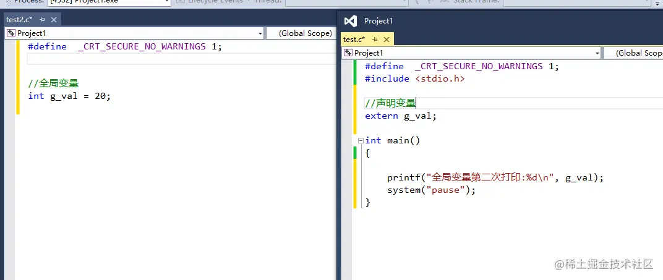This screenshot has width=663, height=280.
Task: Click the 'extern g_val;' line
Action: pyautogui.click(x=400, y=116)
